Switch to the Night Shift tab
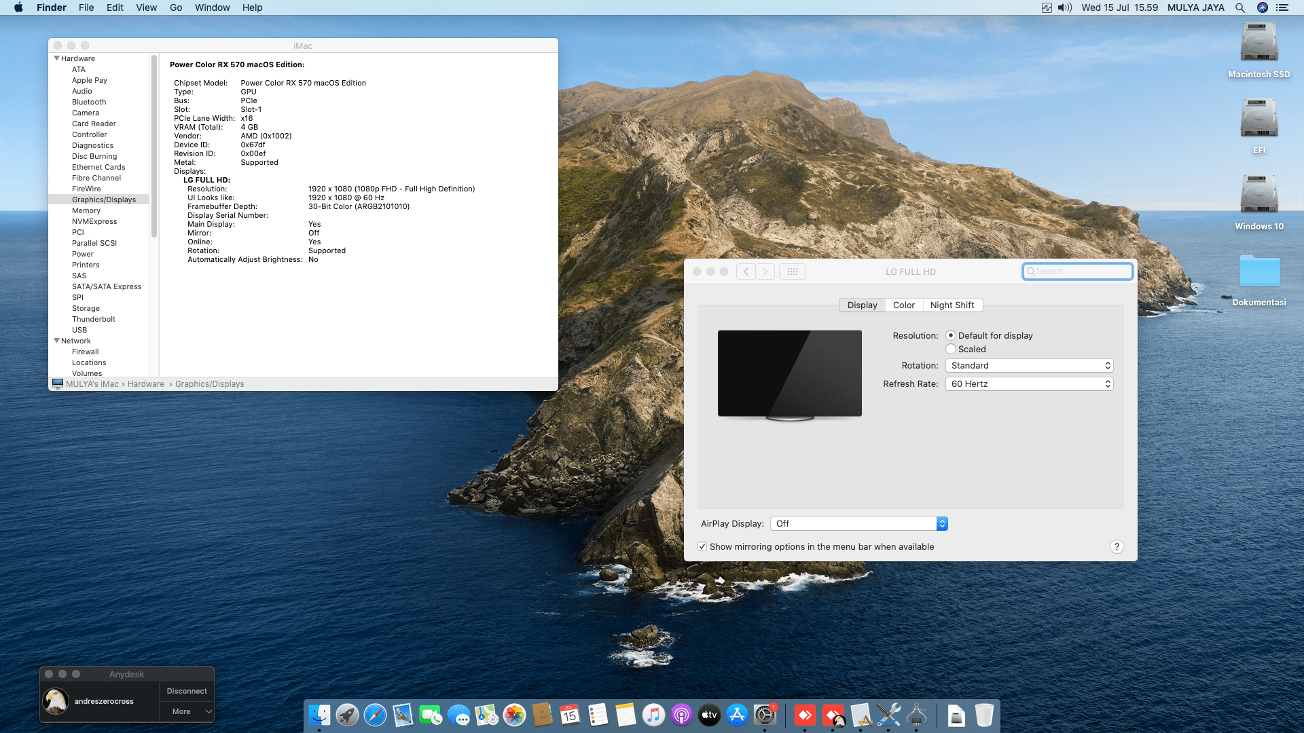 tap(952, 305)
